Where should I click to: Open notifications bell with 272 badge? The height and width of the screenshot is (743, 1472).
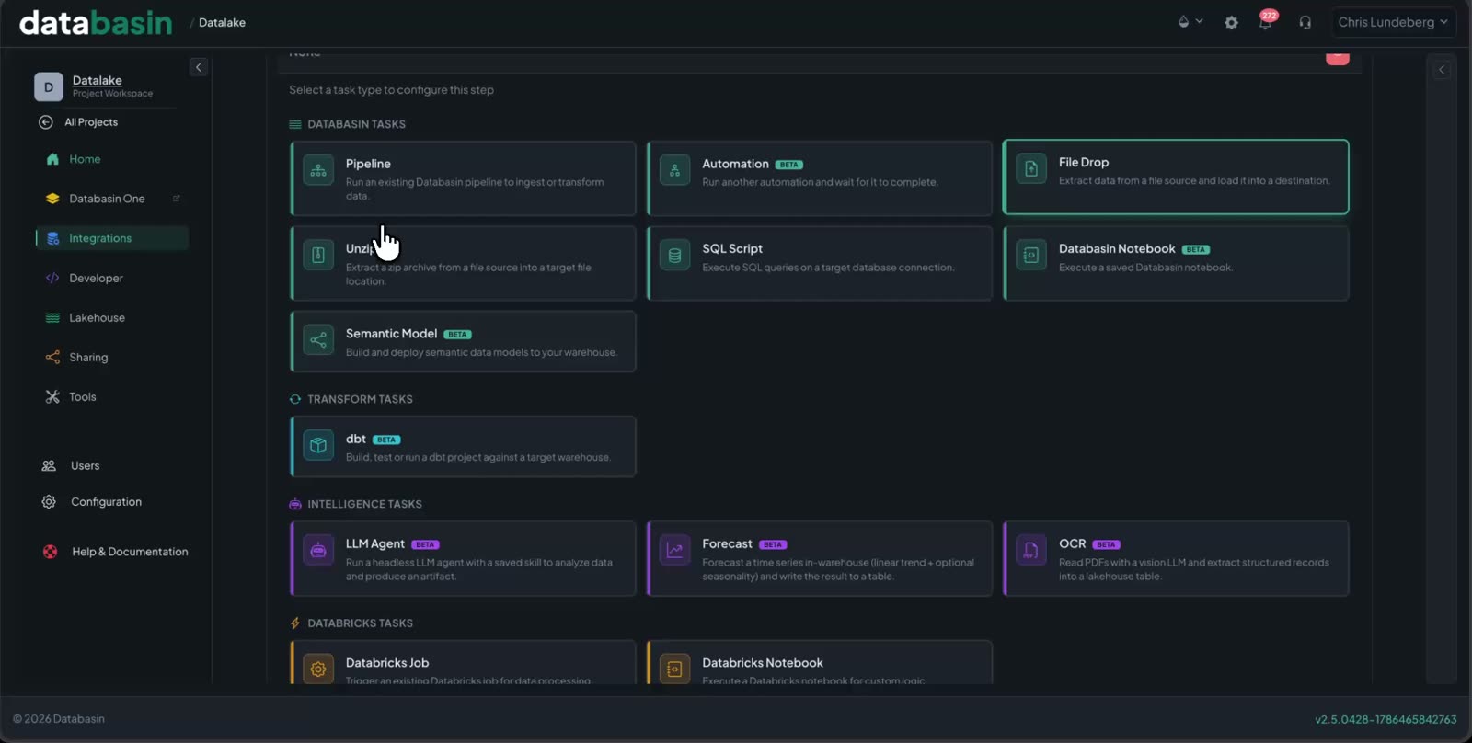click(x=1266, y=21)
